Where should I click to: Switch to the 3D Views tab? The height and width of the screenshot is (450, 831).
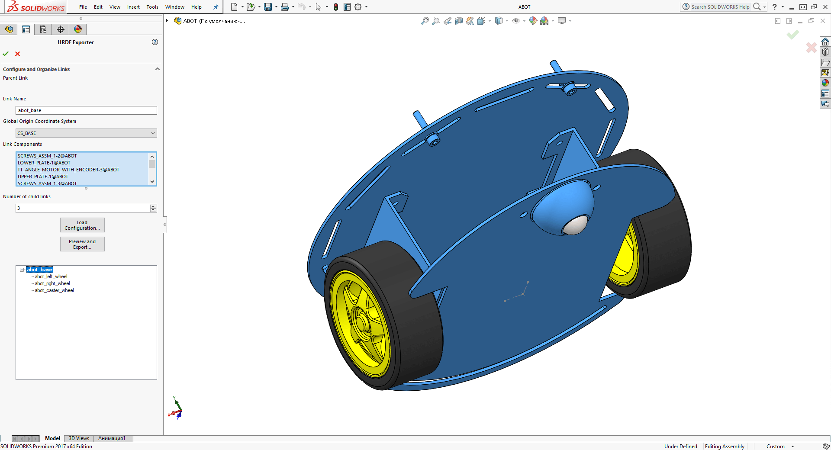(x=79, y=438)
